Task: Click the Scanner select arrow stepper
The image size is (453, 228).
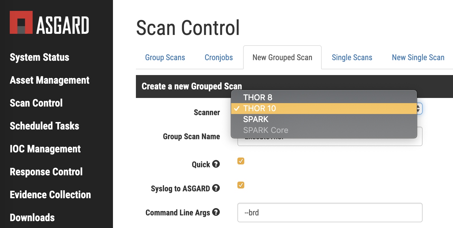Action: click(419, 109)
